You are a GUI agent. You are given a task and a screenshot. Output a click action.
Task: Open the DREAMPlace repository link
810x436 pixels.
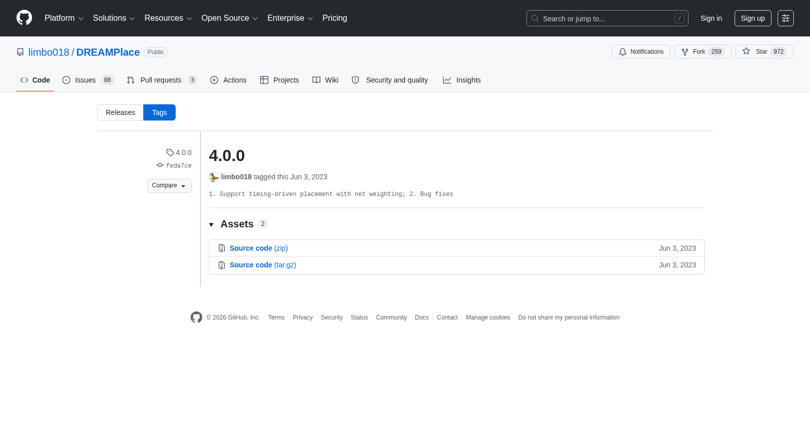pos(108,52)
